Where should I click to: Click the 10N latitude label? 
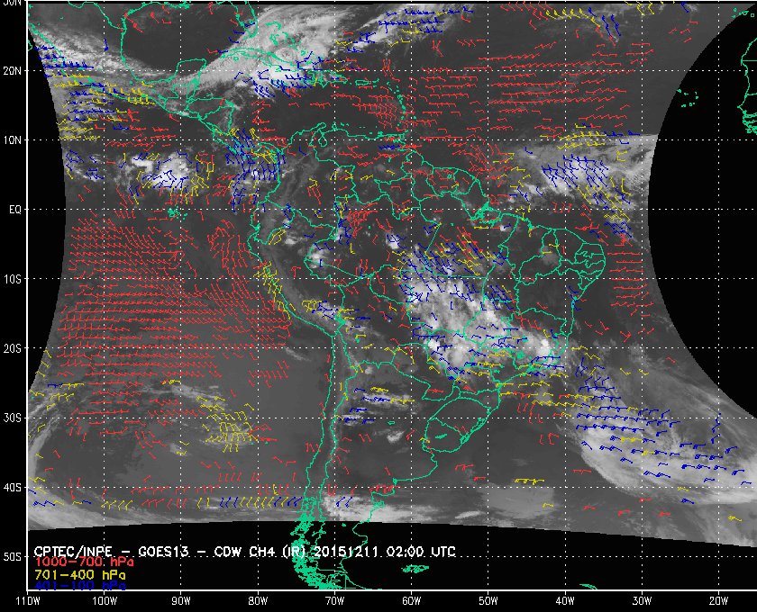[12, 139]
